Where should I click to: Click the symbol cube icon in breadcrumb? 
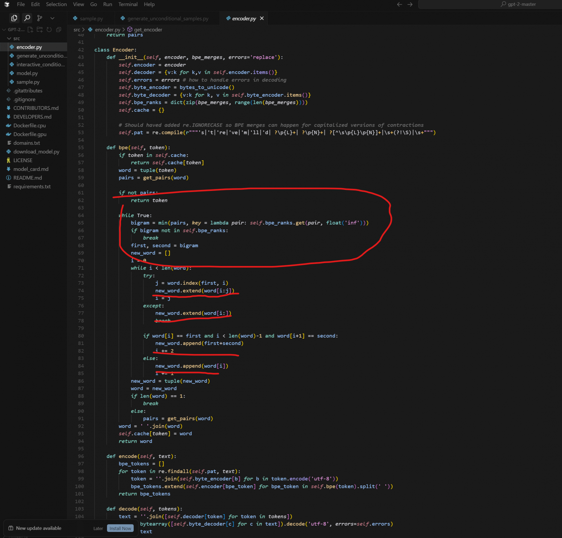[130, 30]
